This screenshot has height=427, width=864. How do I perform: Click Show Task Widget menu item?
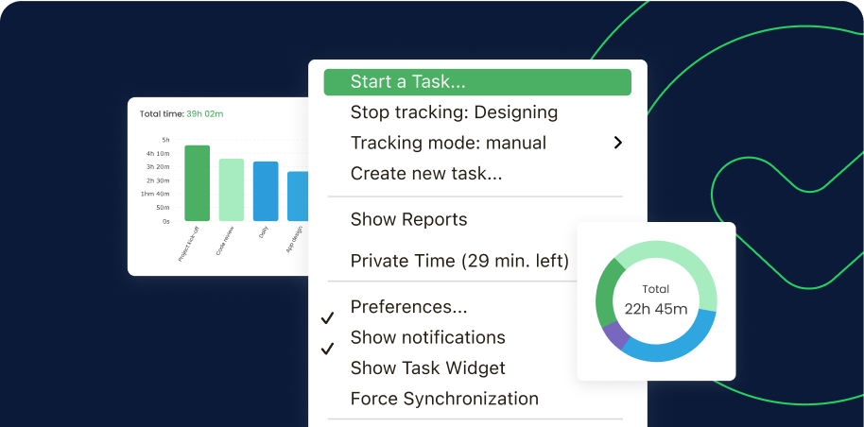(427, 367)
